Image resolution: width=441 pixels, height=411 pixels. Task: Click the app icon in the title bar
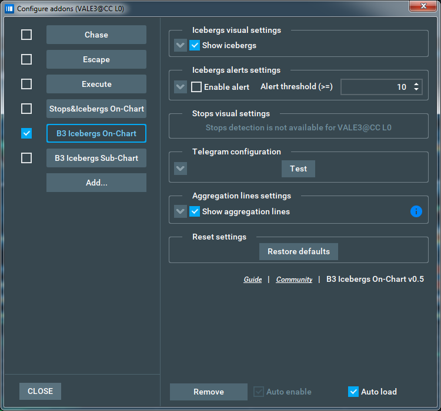(x=9, y=9)
